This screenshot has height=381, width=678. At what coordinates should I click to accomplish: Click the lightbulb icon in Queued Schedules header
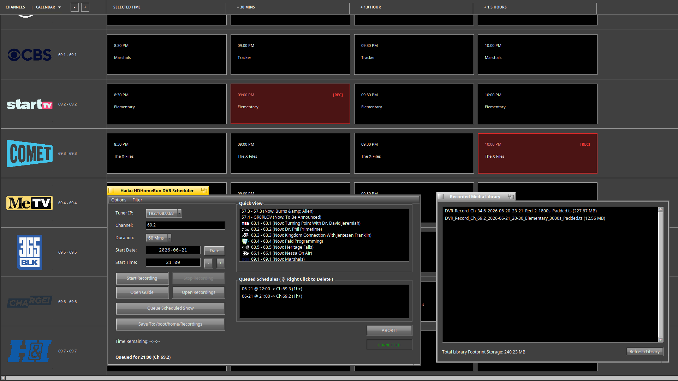tap(283, 279)
